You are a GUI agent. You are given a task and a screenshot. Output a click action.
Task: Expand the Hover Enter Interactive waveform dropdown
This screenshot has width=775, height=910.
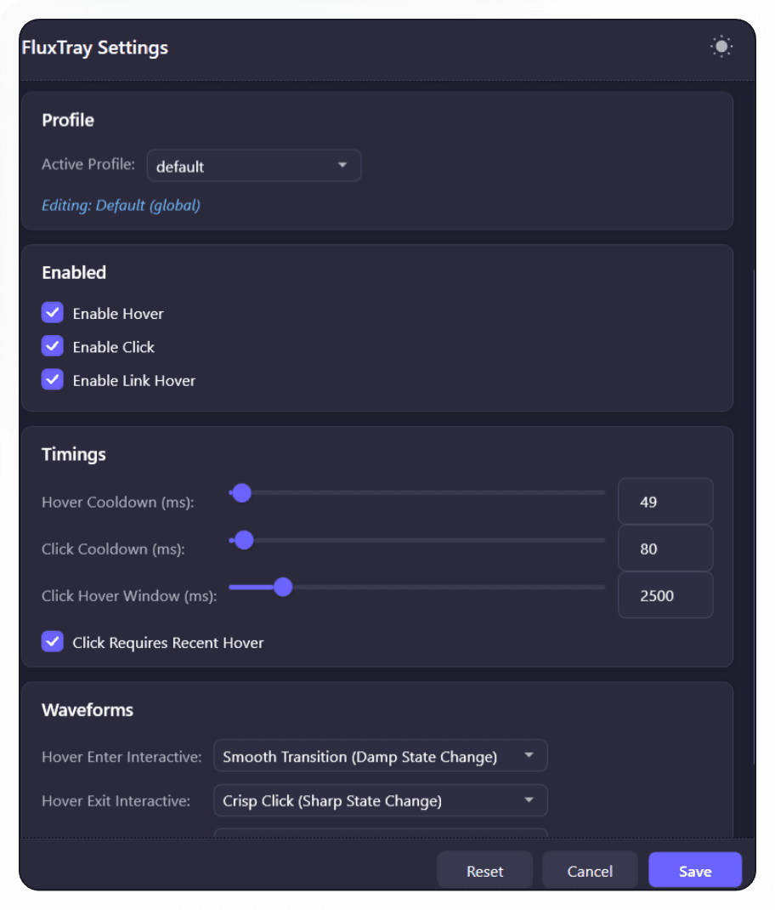[x=380, y=755]
